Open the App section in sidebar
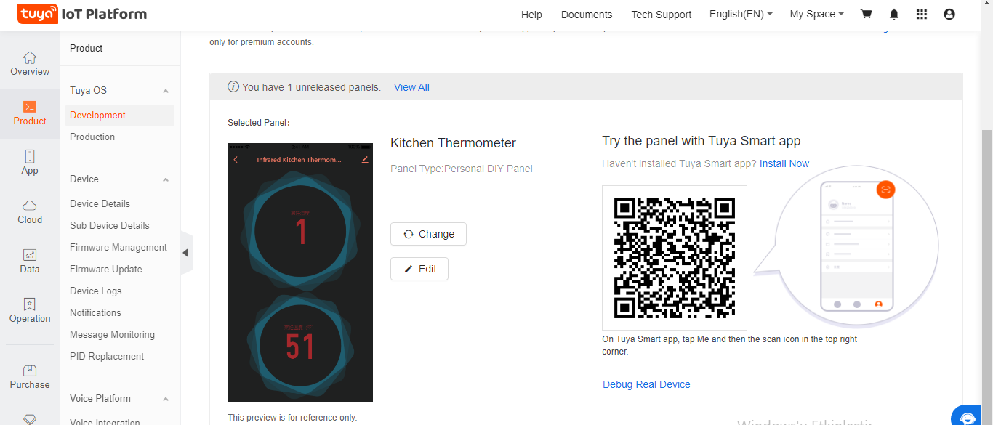 (x=30, y=163)
